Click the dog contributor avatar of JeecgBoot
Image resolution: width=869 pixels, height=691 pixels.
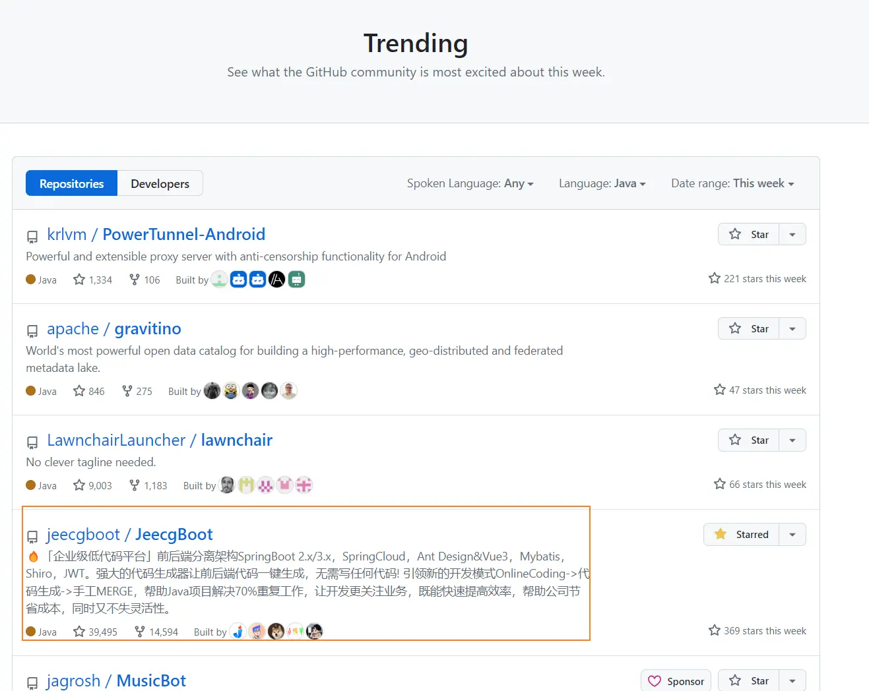(x=276, y=632)
